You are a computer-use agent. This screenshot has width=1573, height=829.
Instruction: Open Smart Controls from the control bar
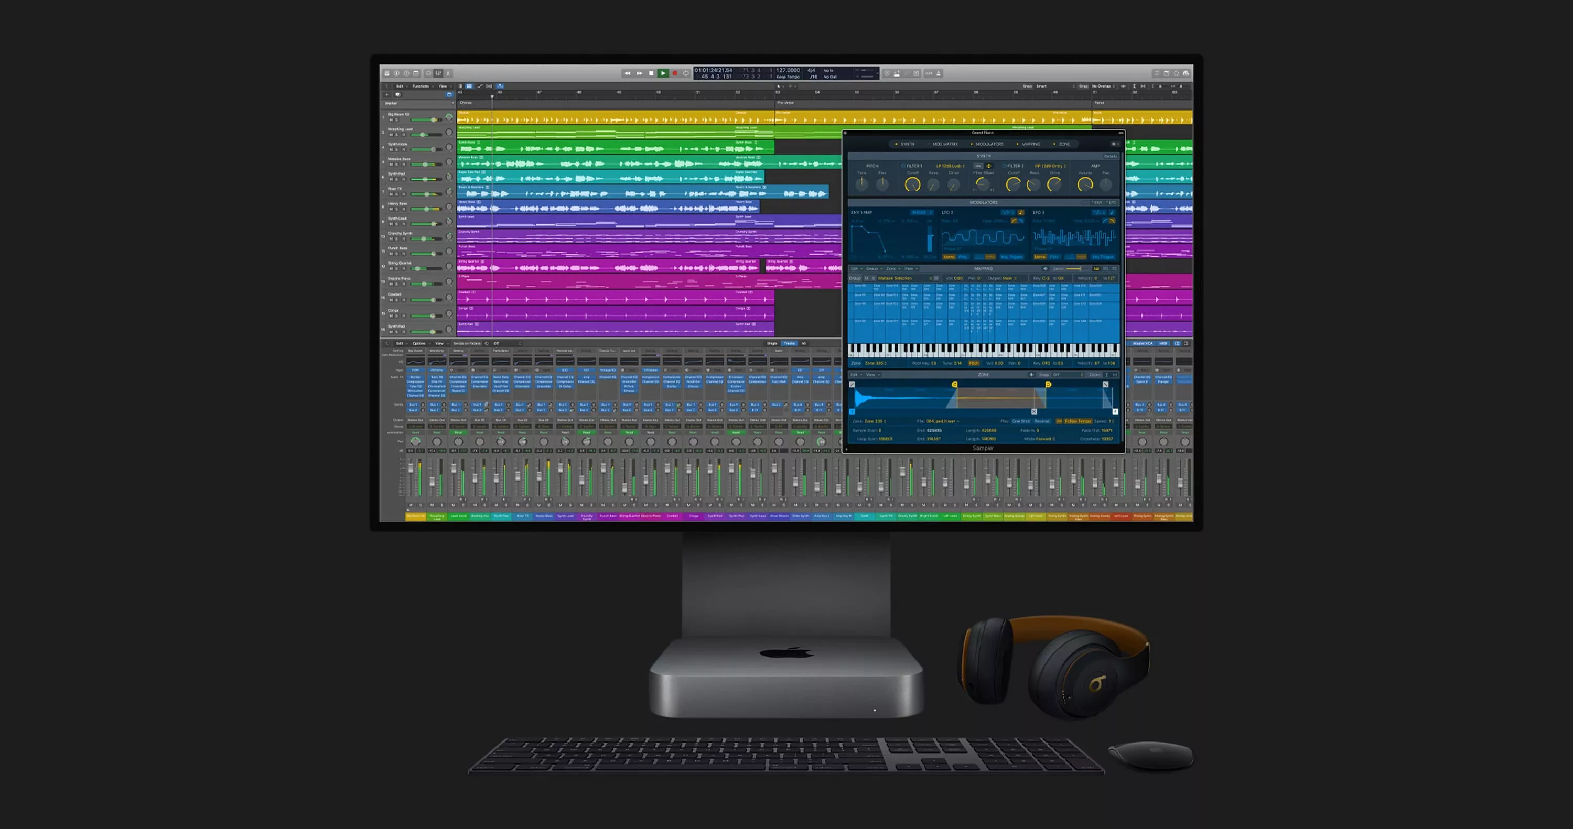tap(429, 73)
